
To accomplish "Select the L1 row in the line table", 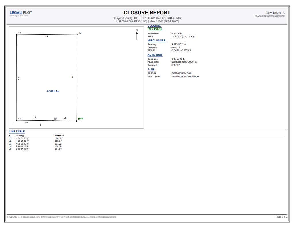I will click(146, 138).
